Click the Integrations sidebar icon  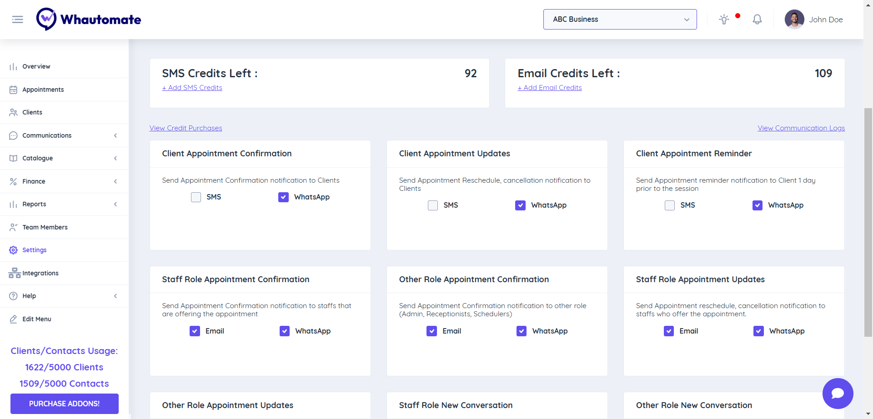pos(14,273)
